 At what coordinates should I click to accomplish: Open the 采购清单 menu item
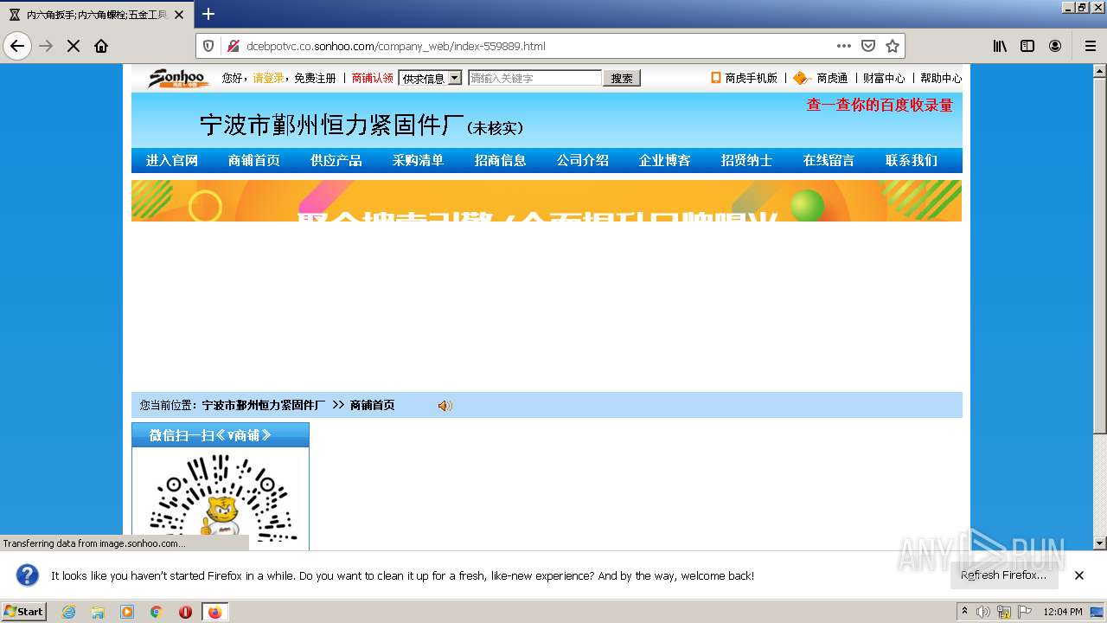coord(419,160)
